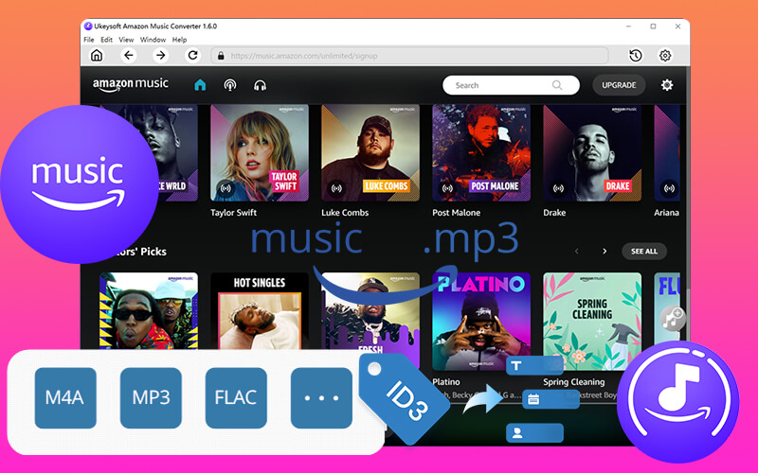Click SEE ALL for Editors' Picks
758x473 pixels.
(x=644, y=251)
